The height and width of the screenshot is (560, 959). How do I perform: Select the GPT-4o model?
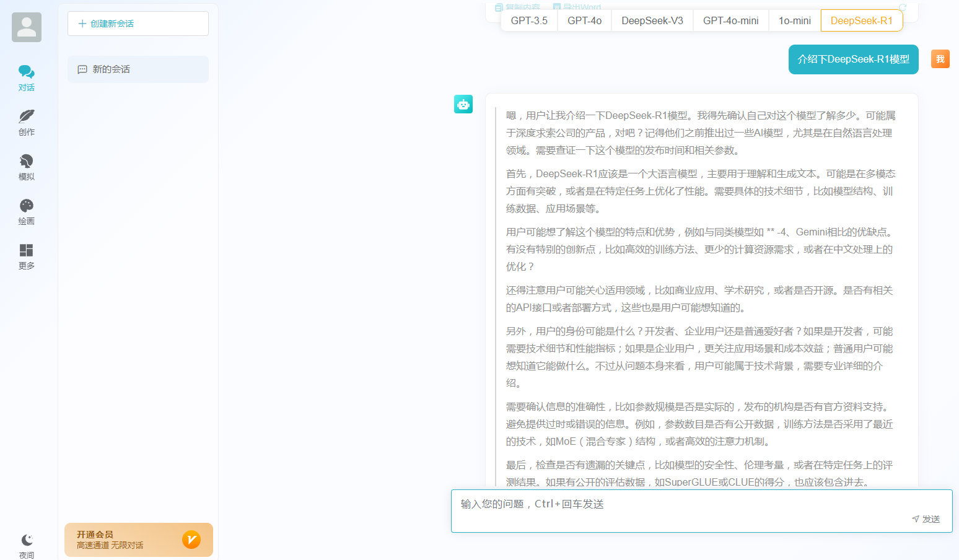[x=585, y=20]
